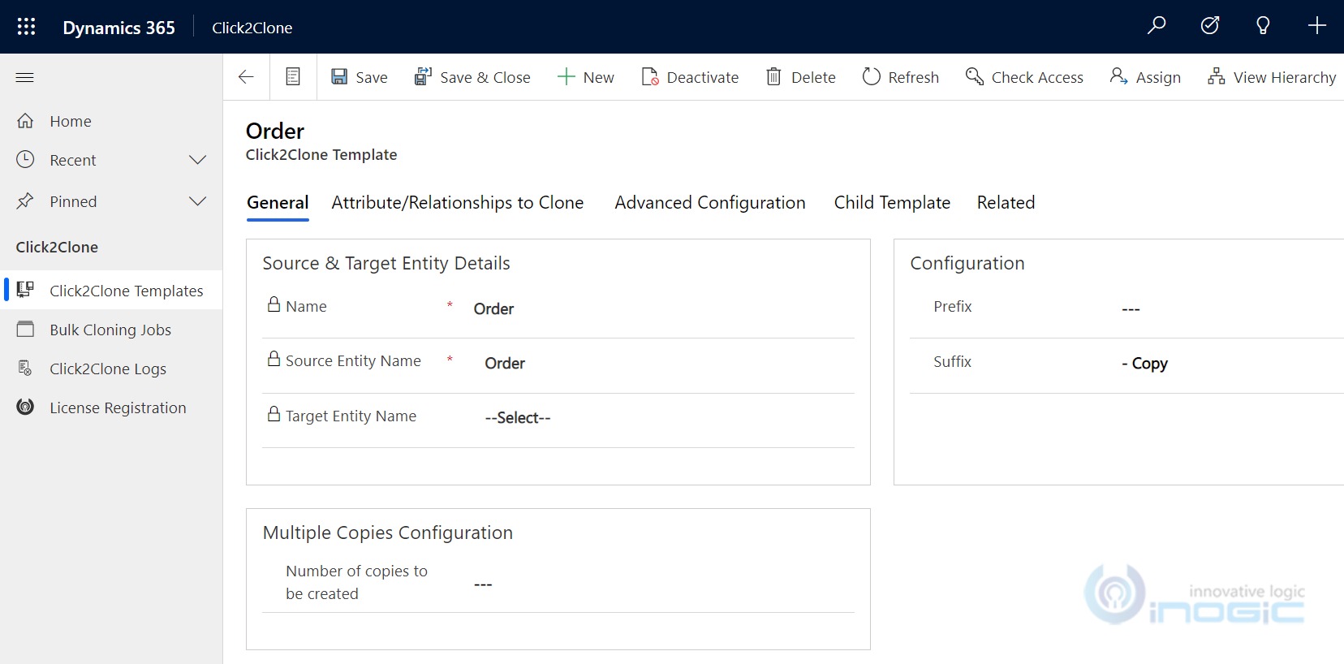This screenshot has width=1344, height=664.
Task: Click the Home house icon
Action: pyautogui.click(x=25, y=121)
